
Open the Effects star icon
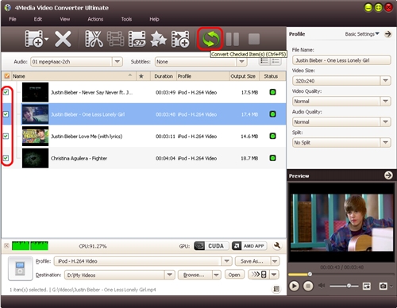[x=159, y=39]
